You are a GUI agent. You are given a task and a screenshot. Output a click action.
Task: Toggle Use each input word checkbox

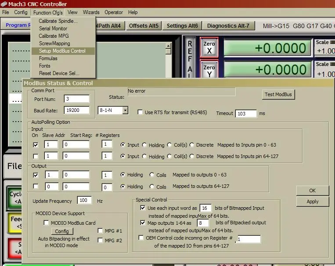(143, 208)
